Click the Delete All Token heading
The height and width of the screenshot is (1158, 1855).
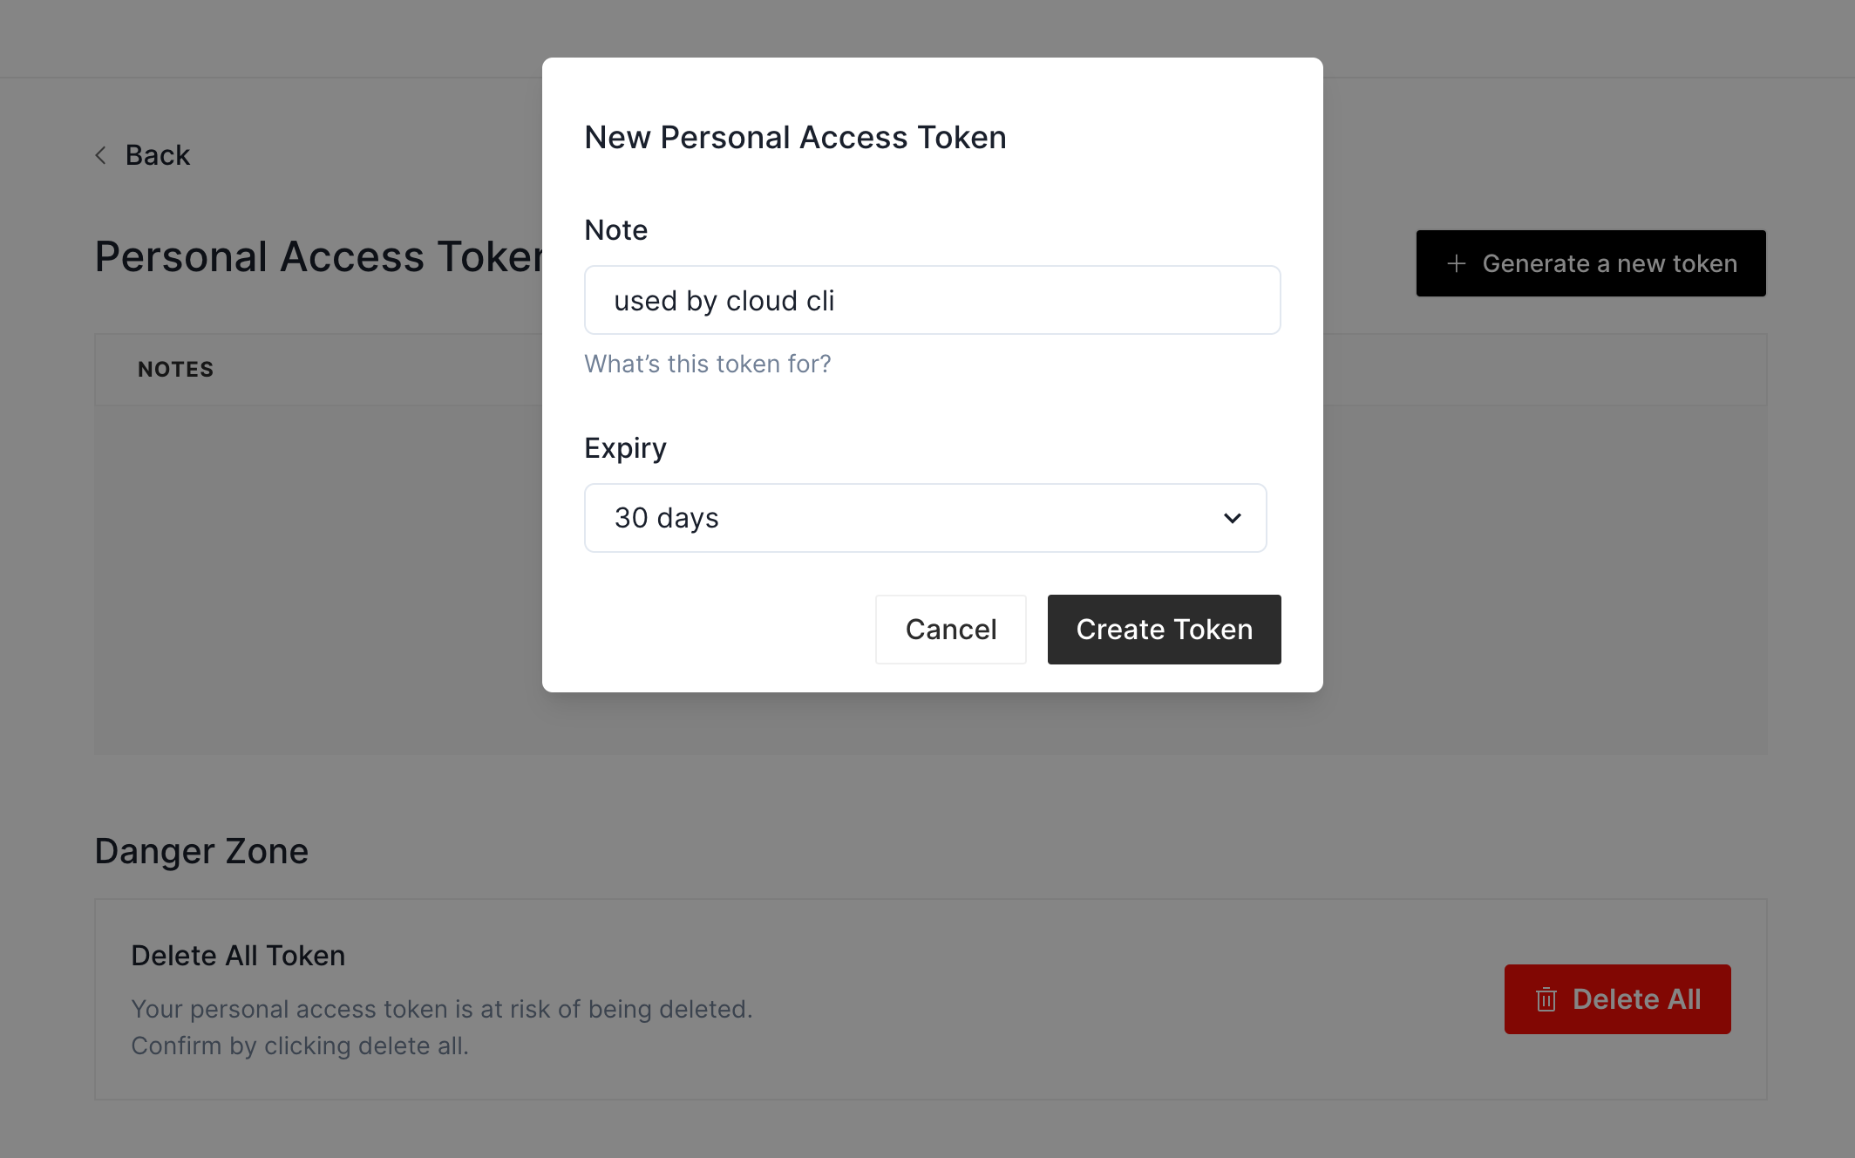238,956
